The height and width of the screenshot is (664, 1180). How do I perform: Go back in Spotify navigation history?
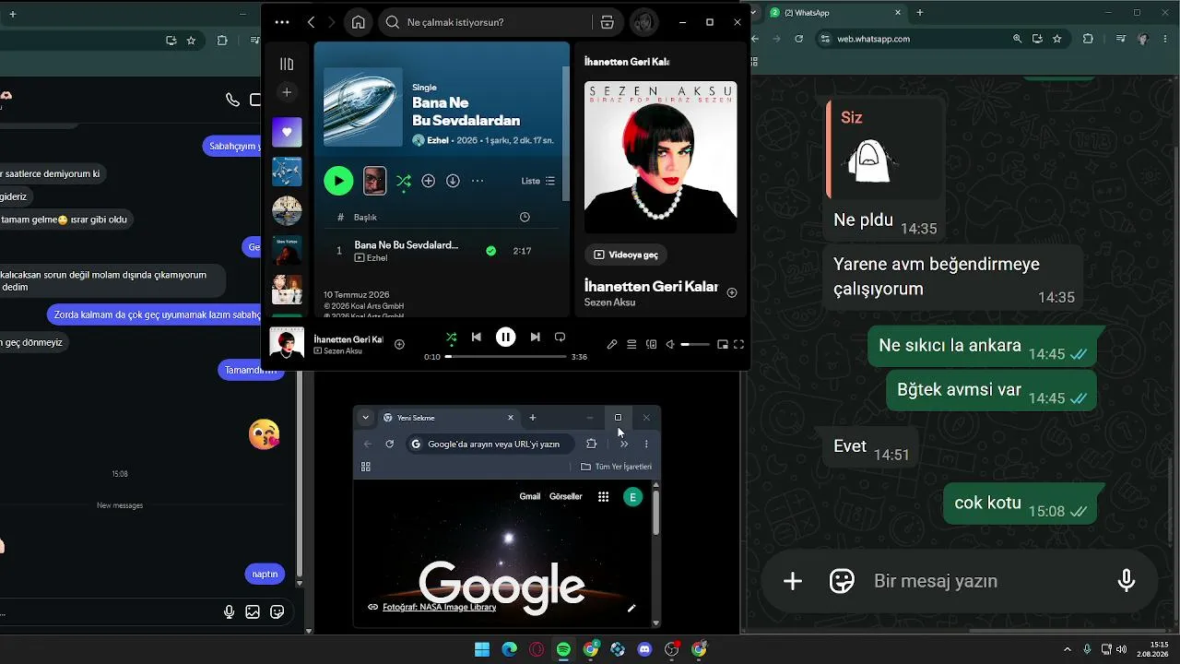[311, 22]
